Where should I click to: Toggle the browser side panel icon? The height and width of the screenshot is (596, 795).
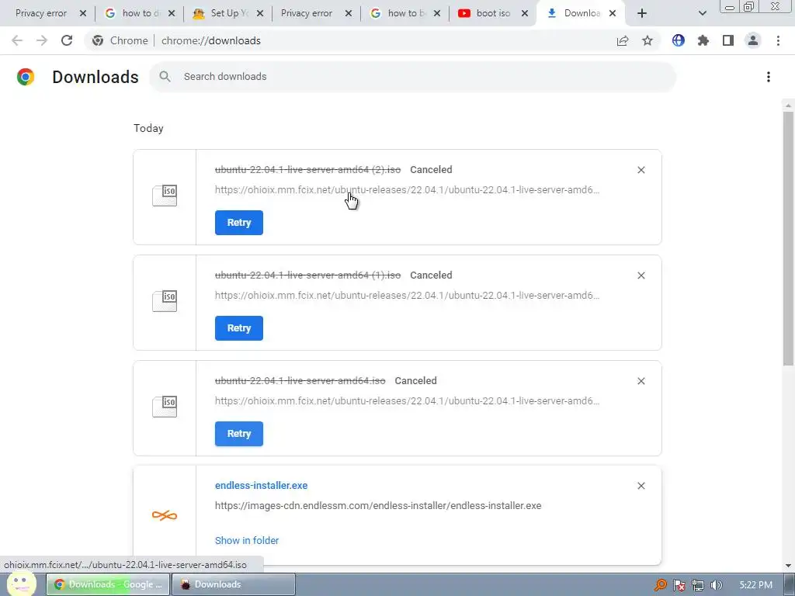[728, 40]
